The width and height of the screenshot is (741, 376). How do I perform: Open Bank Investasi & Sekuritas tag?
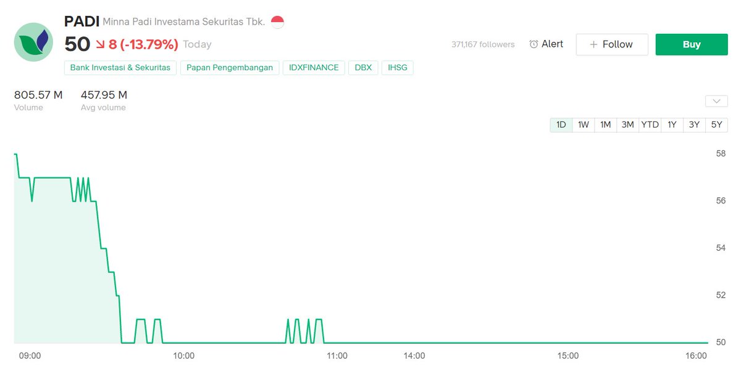[x=120, y=68]
